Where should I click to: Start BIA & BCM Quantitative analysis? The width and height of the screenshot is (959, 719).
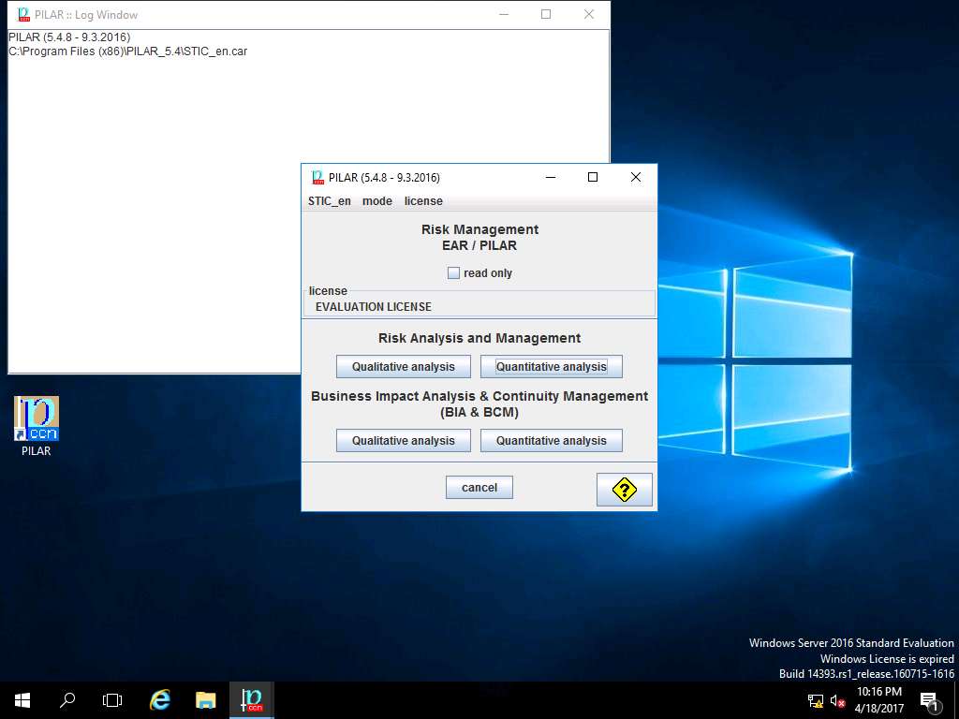click(551, 441)
